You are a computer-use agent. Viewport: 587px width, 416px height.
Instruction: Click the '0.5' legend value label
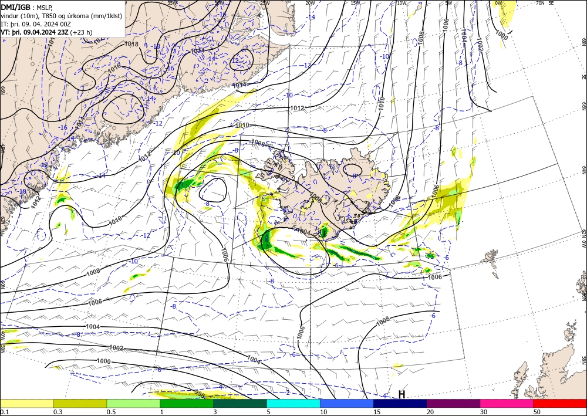[111, 412]
